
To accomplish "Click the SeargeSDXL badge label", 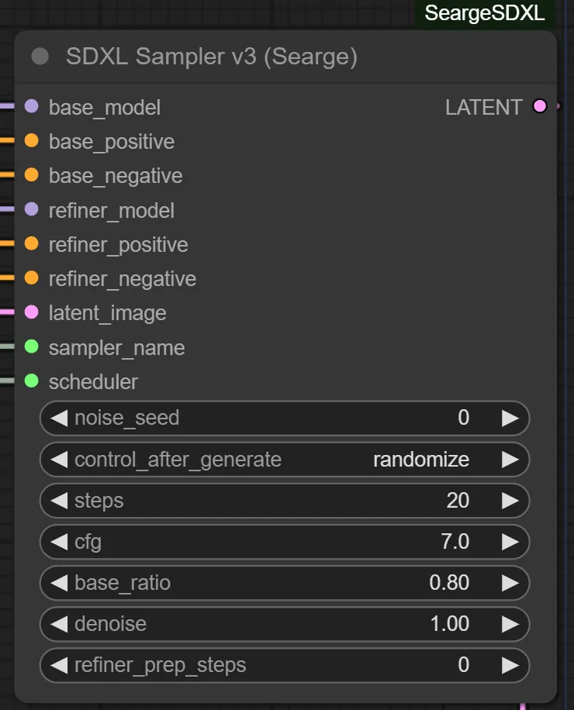I will click(x=485, y=13).
